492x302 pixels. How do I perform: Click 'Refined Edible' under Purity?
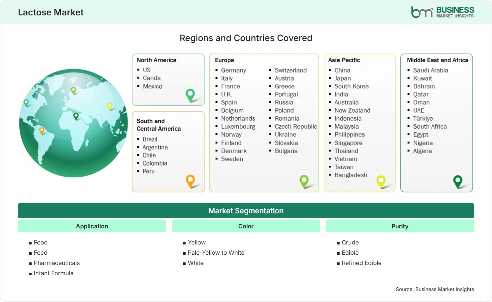point(361,263)
